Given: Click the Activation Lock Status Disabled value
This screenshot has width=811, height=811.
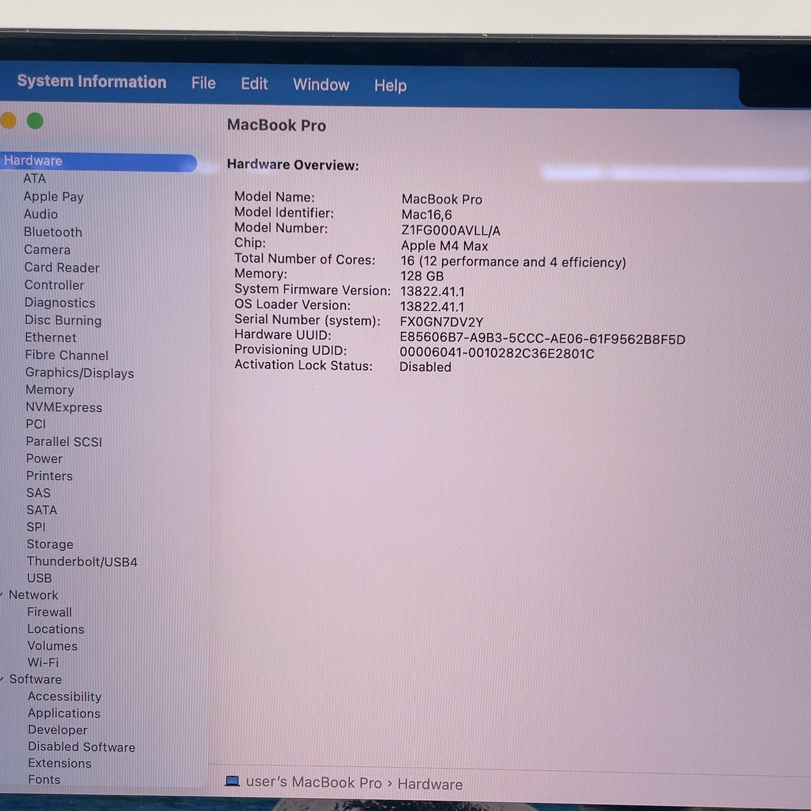Looking at the screenshot, I should coord(426,367).
